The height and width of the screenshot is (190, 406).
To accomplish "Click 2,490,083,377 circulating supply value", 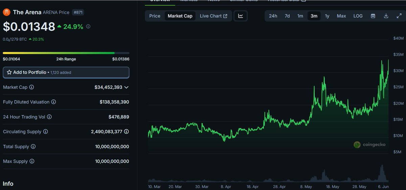I will click(x=107, y=132).
